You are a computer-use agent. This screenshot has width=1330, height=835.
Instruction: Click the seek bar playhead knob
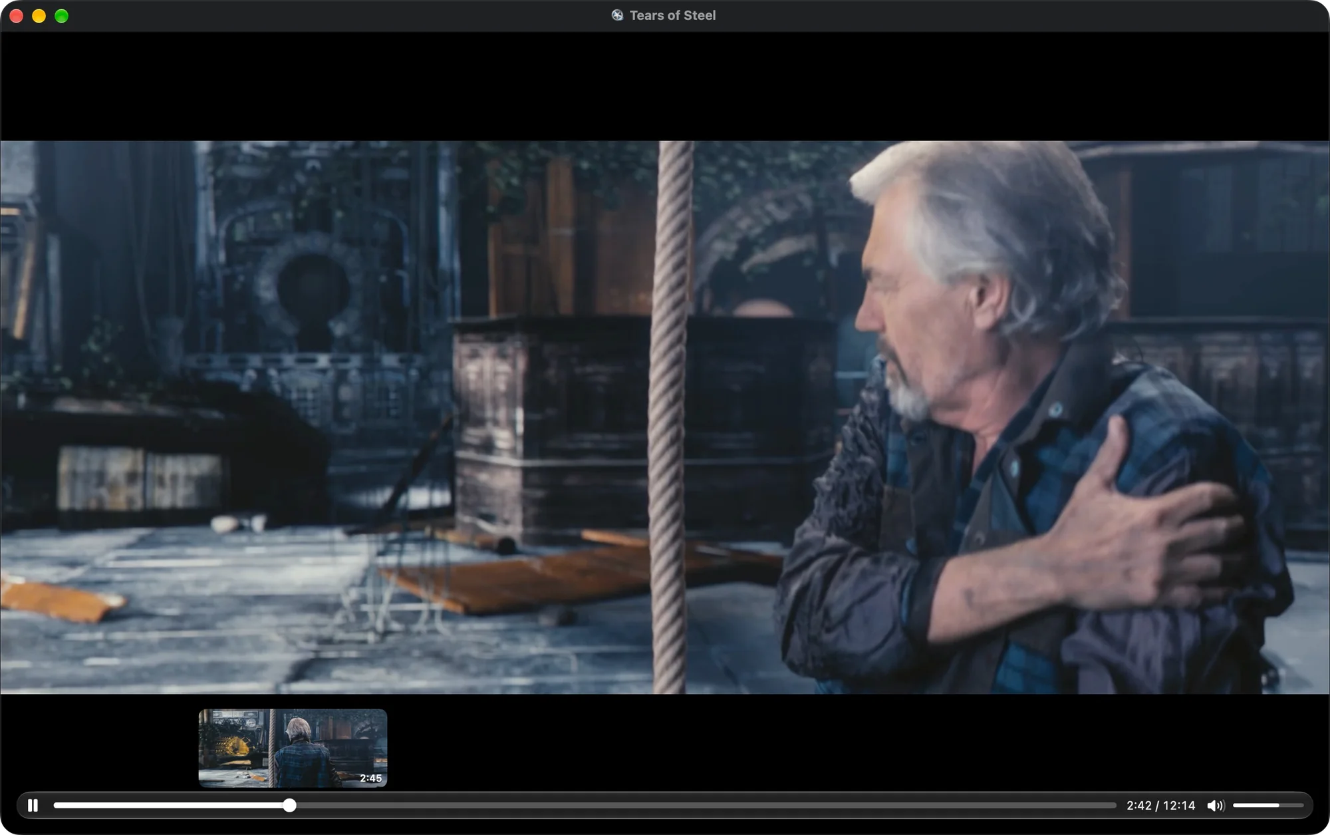coord(289,806)
